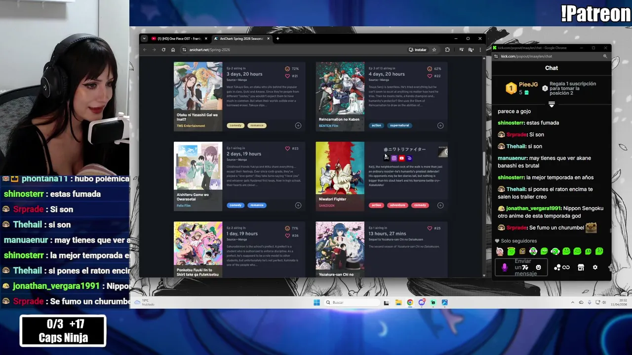The width and height of the screenshot is (632, 355).
Task: Open BENTEN Film studio link
Action: coord(328,126)
